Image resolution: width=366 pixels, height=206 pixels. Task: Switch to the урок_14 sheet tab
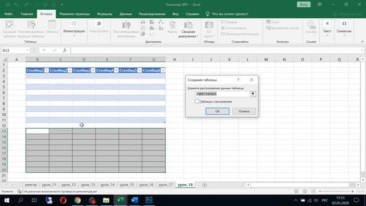[x=108, y=185]
